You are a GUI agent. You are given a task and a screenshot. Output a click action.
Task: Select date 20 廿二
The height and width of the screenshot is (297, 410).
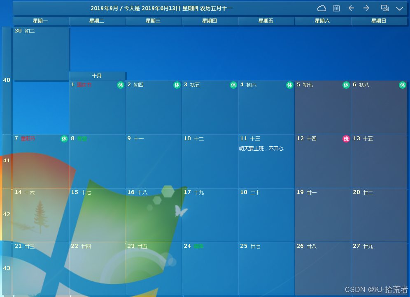tap(379, 215)
